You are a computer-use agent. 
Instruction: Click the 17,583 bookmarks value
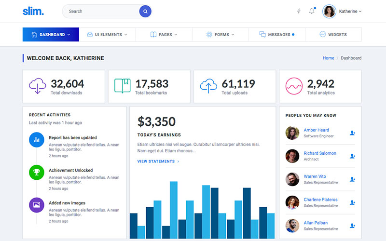pyautogui.click(x=152, y=84)
